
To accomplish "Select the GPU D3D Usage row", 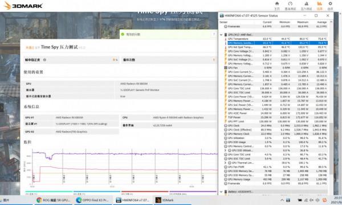I will 276,142.
